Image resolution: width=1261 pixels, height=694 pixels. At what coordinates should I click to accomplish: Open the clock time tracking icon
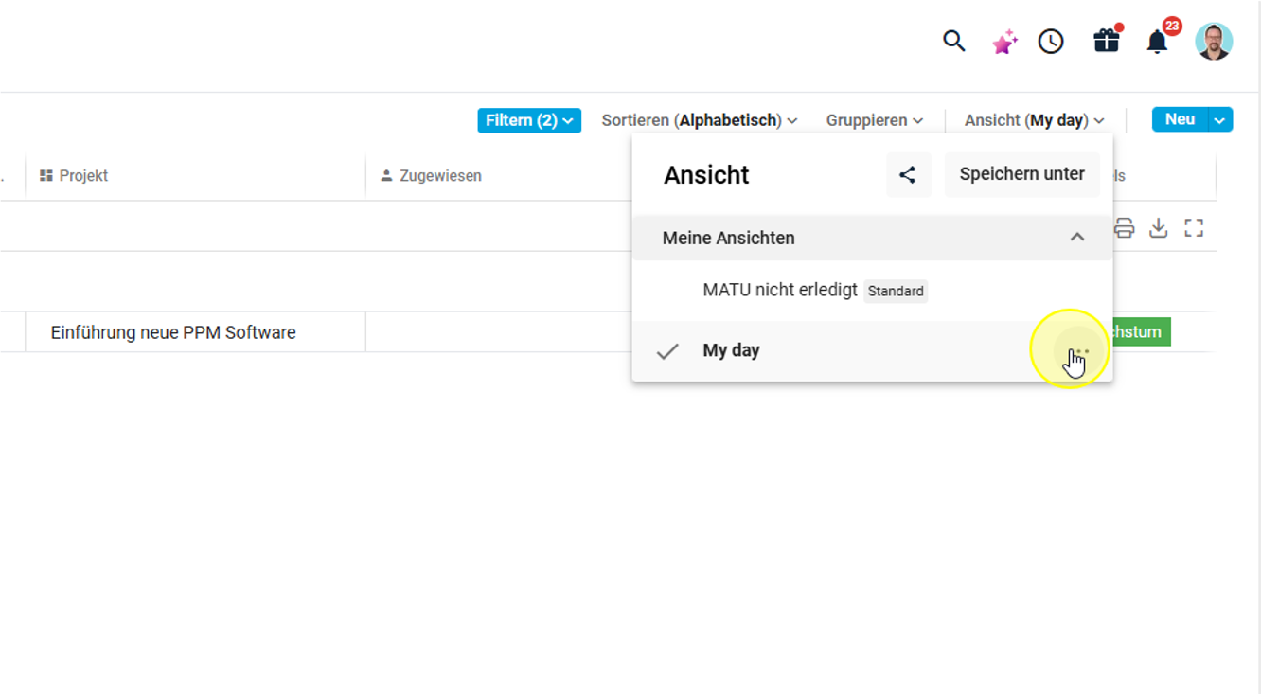1051,42
